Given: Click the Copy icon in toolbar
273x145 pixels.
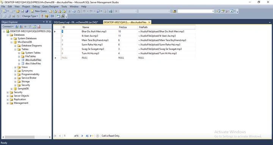Looking at the screenshot, I should coord(74,11).
